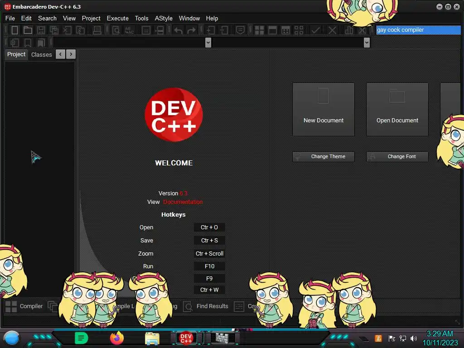
Task: Click the Find magnifier toolbar icon
Action: point(116,30)
